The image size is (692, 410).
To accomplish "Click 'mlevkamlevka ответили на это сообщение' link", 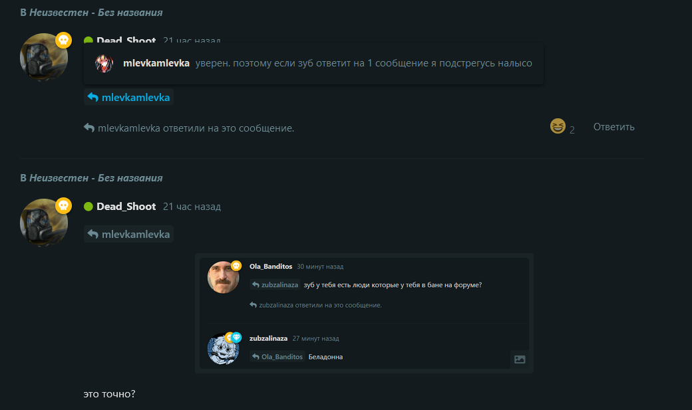I will [189, 128].
